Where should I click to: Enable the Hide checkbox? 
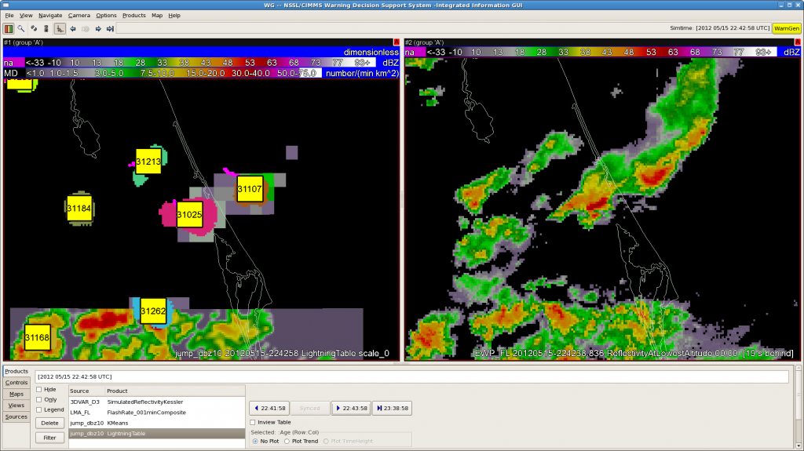tap(40, 389)
